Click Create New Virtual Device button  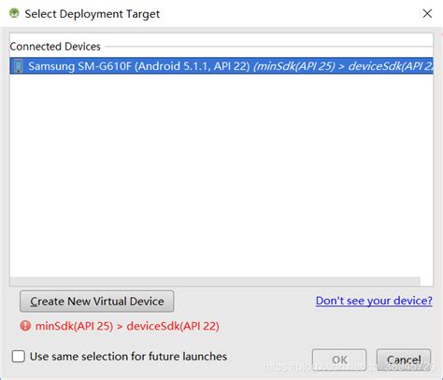tap(97, 302)
